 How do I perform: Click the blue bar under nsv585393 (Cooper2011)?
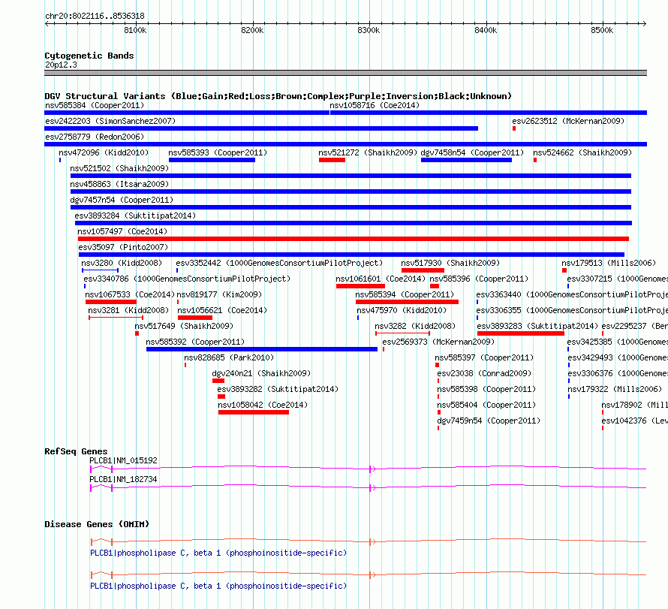point(212,160)
